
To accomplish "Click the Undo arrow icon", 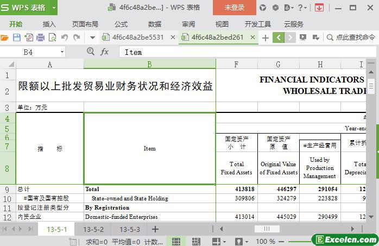I will coord(65,37).
